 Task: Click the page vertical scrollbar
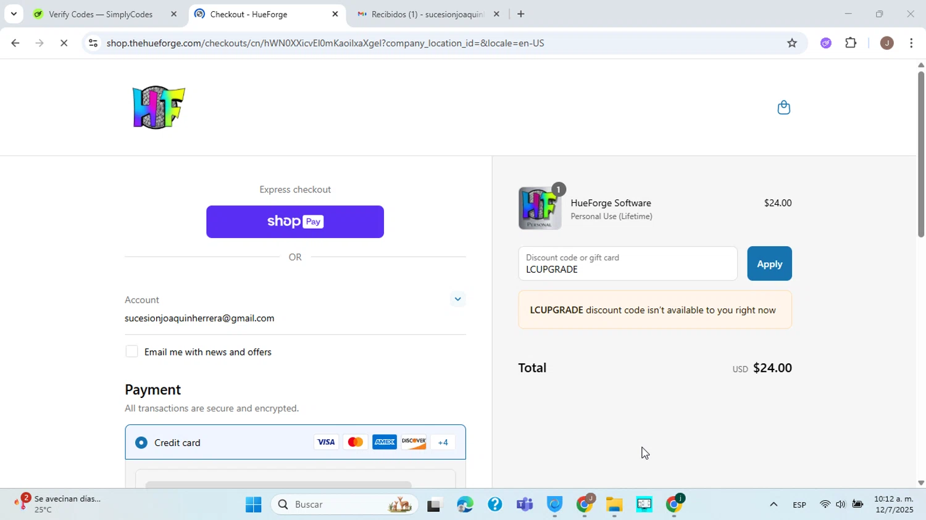tap(920, 154)
